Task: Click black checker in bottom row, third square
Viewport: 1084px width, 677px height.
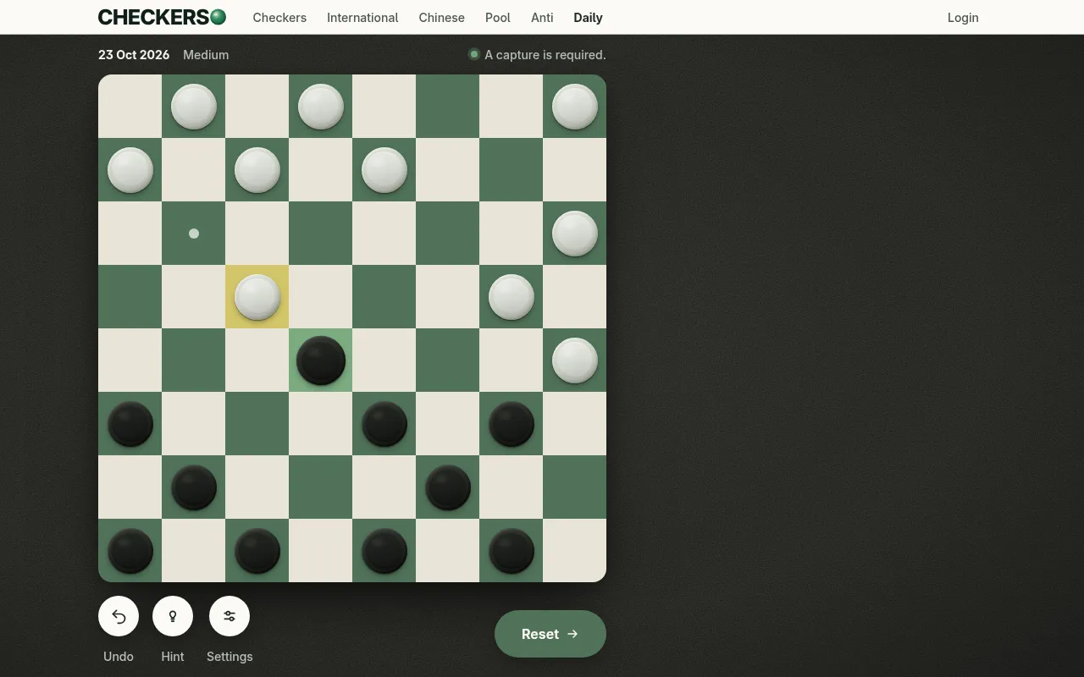Action: 257,551
